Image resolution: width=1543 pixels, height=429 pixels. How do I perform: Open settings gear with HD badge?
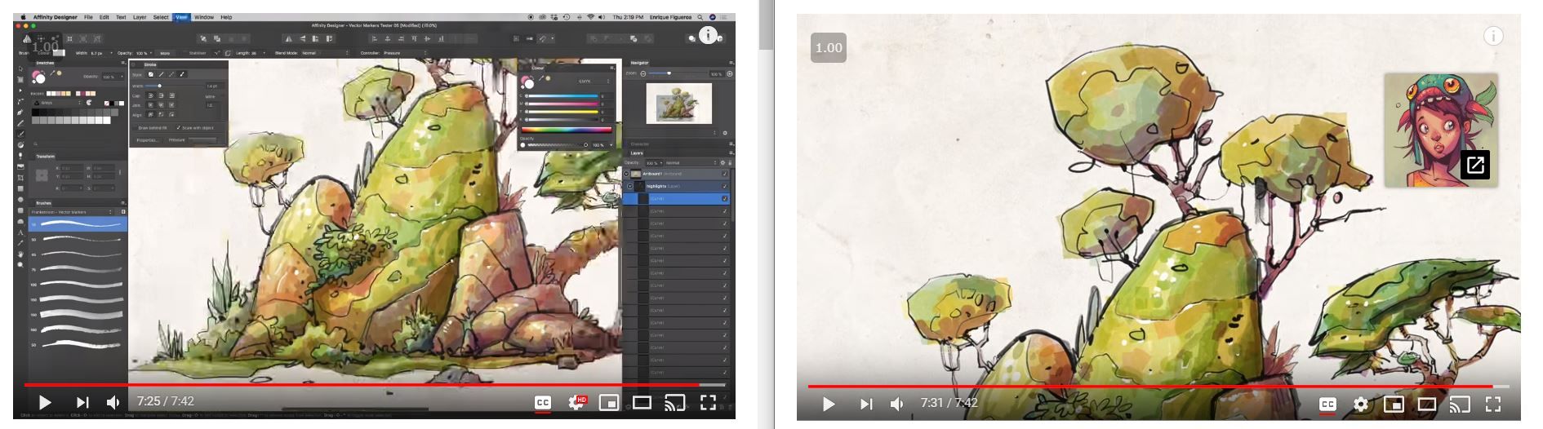pyautogui.click(x=578, y=402)
